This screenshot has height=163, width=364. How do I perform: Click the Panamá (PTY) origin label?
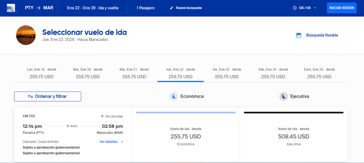[33, 133]
